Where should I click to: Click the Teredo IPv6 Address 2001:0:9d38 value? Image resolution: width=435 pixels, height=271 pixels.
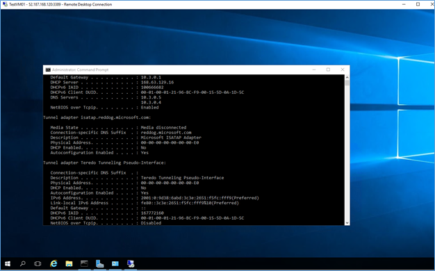200,198
